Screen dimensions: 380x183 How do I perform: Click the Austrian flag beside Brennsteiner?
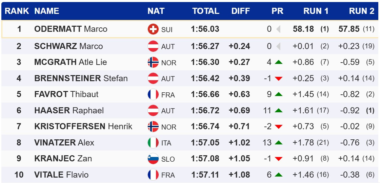[x=153, y=78]
